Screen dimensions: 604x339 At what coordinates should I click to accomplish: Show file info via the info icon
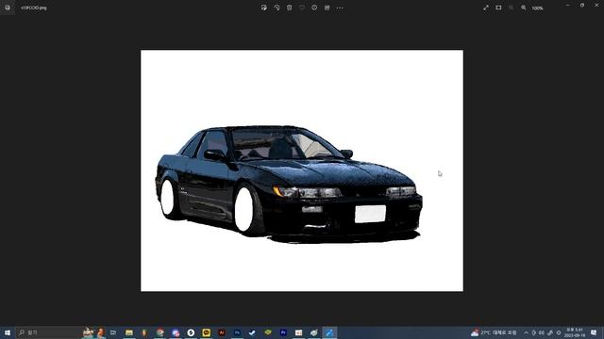pyautogui.click(x=314, y=8)
